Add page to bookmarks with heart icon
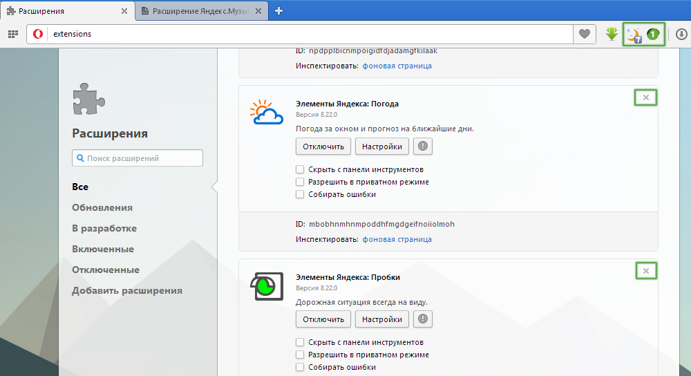The width and height of the screenshot is (691, 376). tap(585, 34)
